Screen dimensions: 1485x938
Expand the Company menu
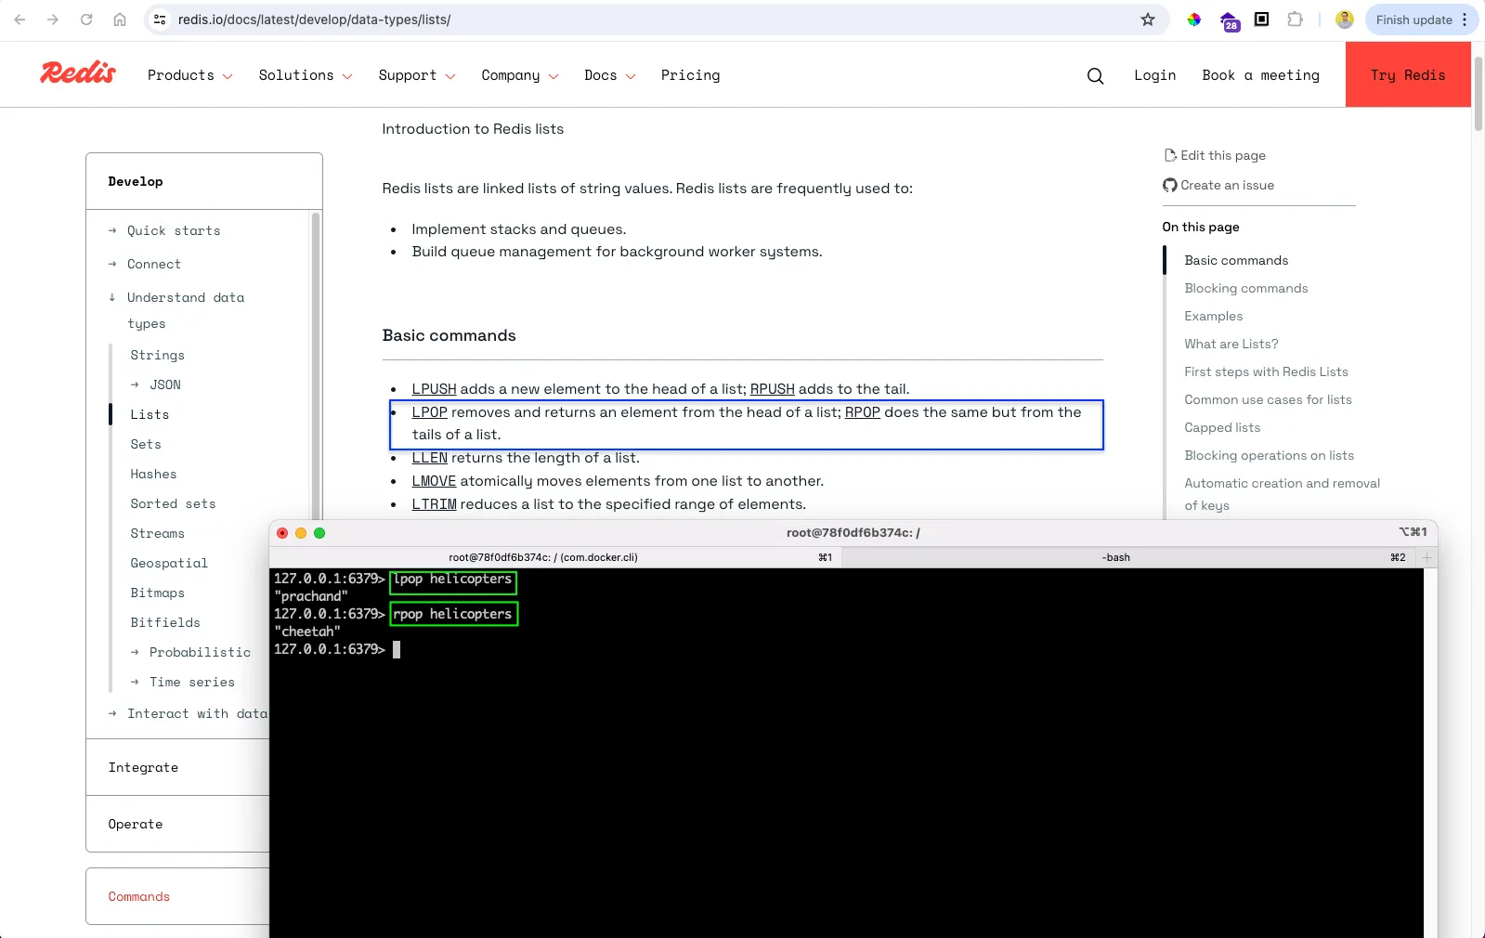(520, 75)
